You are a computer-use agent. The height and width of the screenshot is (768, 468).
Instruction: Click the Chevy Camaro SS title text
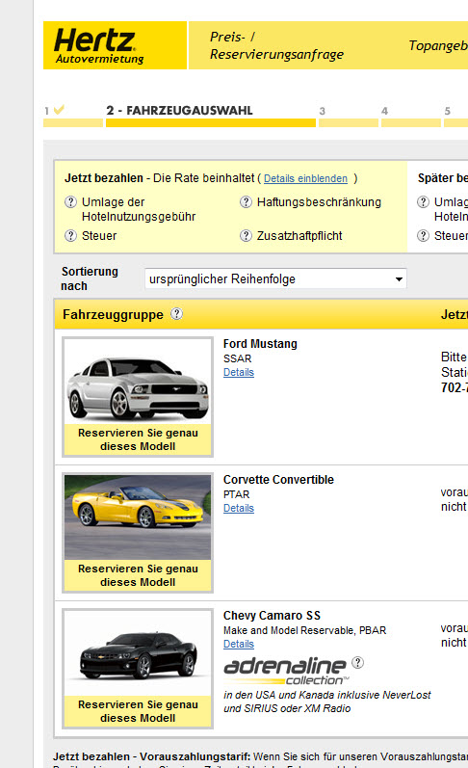click(272, 616)
